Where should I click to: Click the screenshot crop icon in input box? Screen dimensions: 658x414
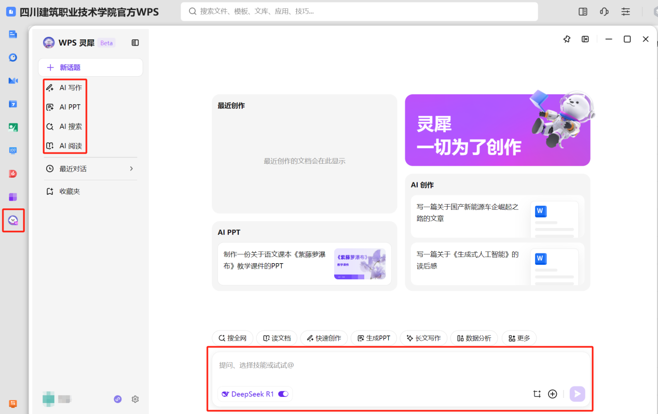click(x=537, y=394)
